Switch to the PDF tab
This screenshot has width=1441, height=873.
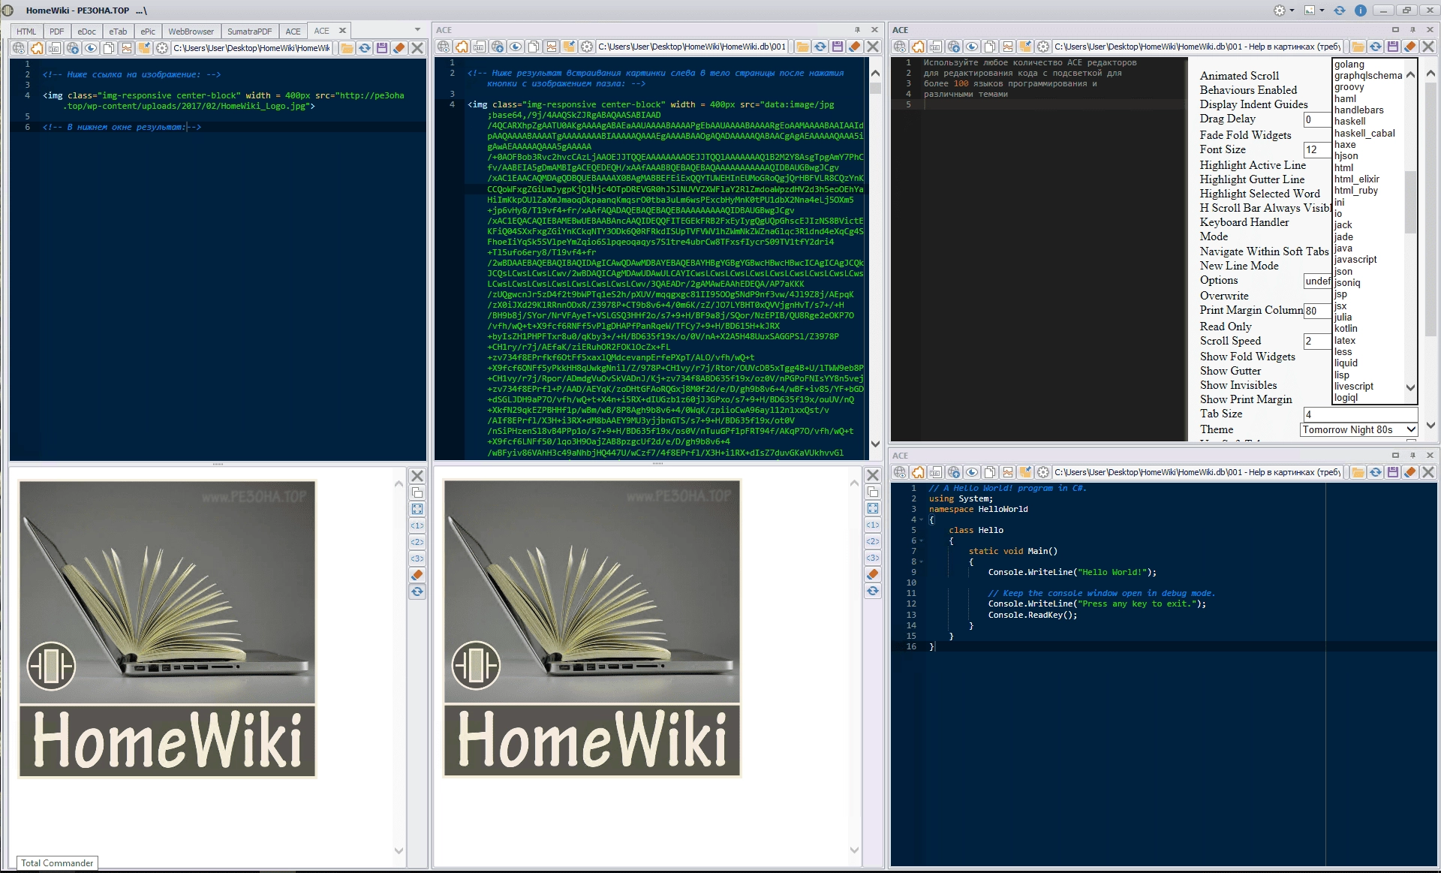point(57,32)
